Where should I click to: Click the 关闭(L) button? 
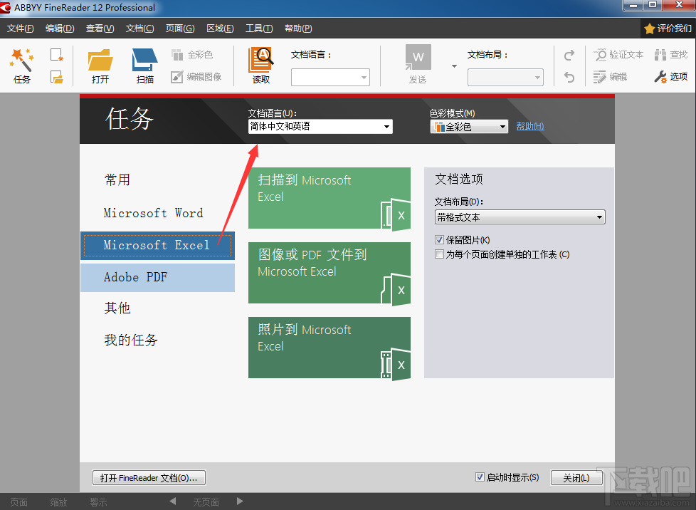pos(576,477)
